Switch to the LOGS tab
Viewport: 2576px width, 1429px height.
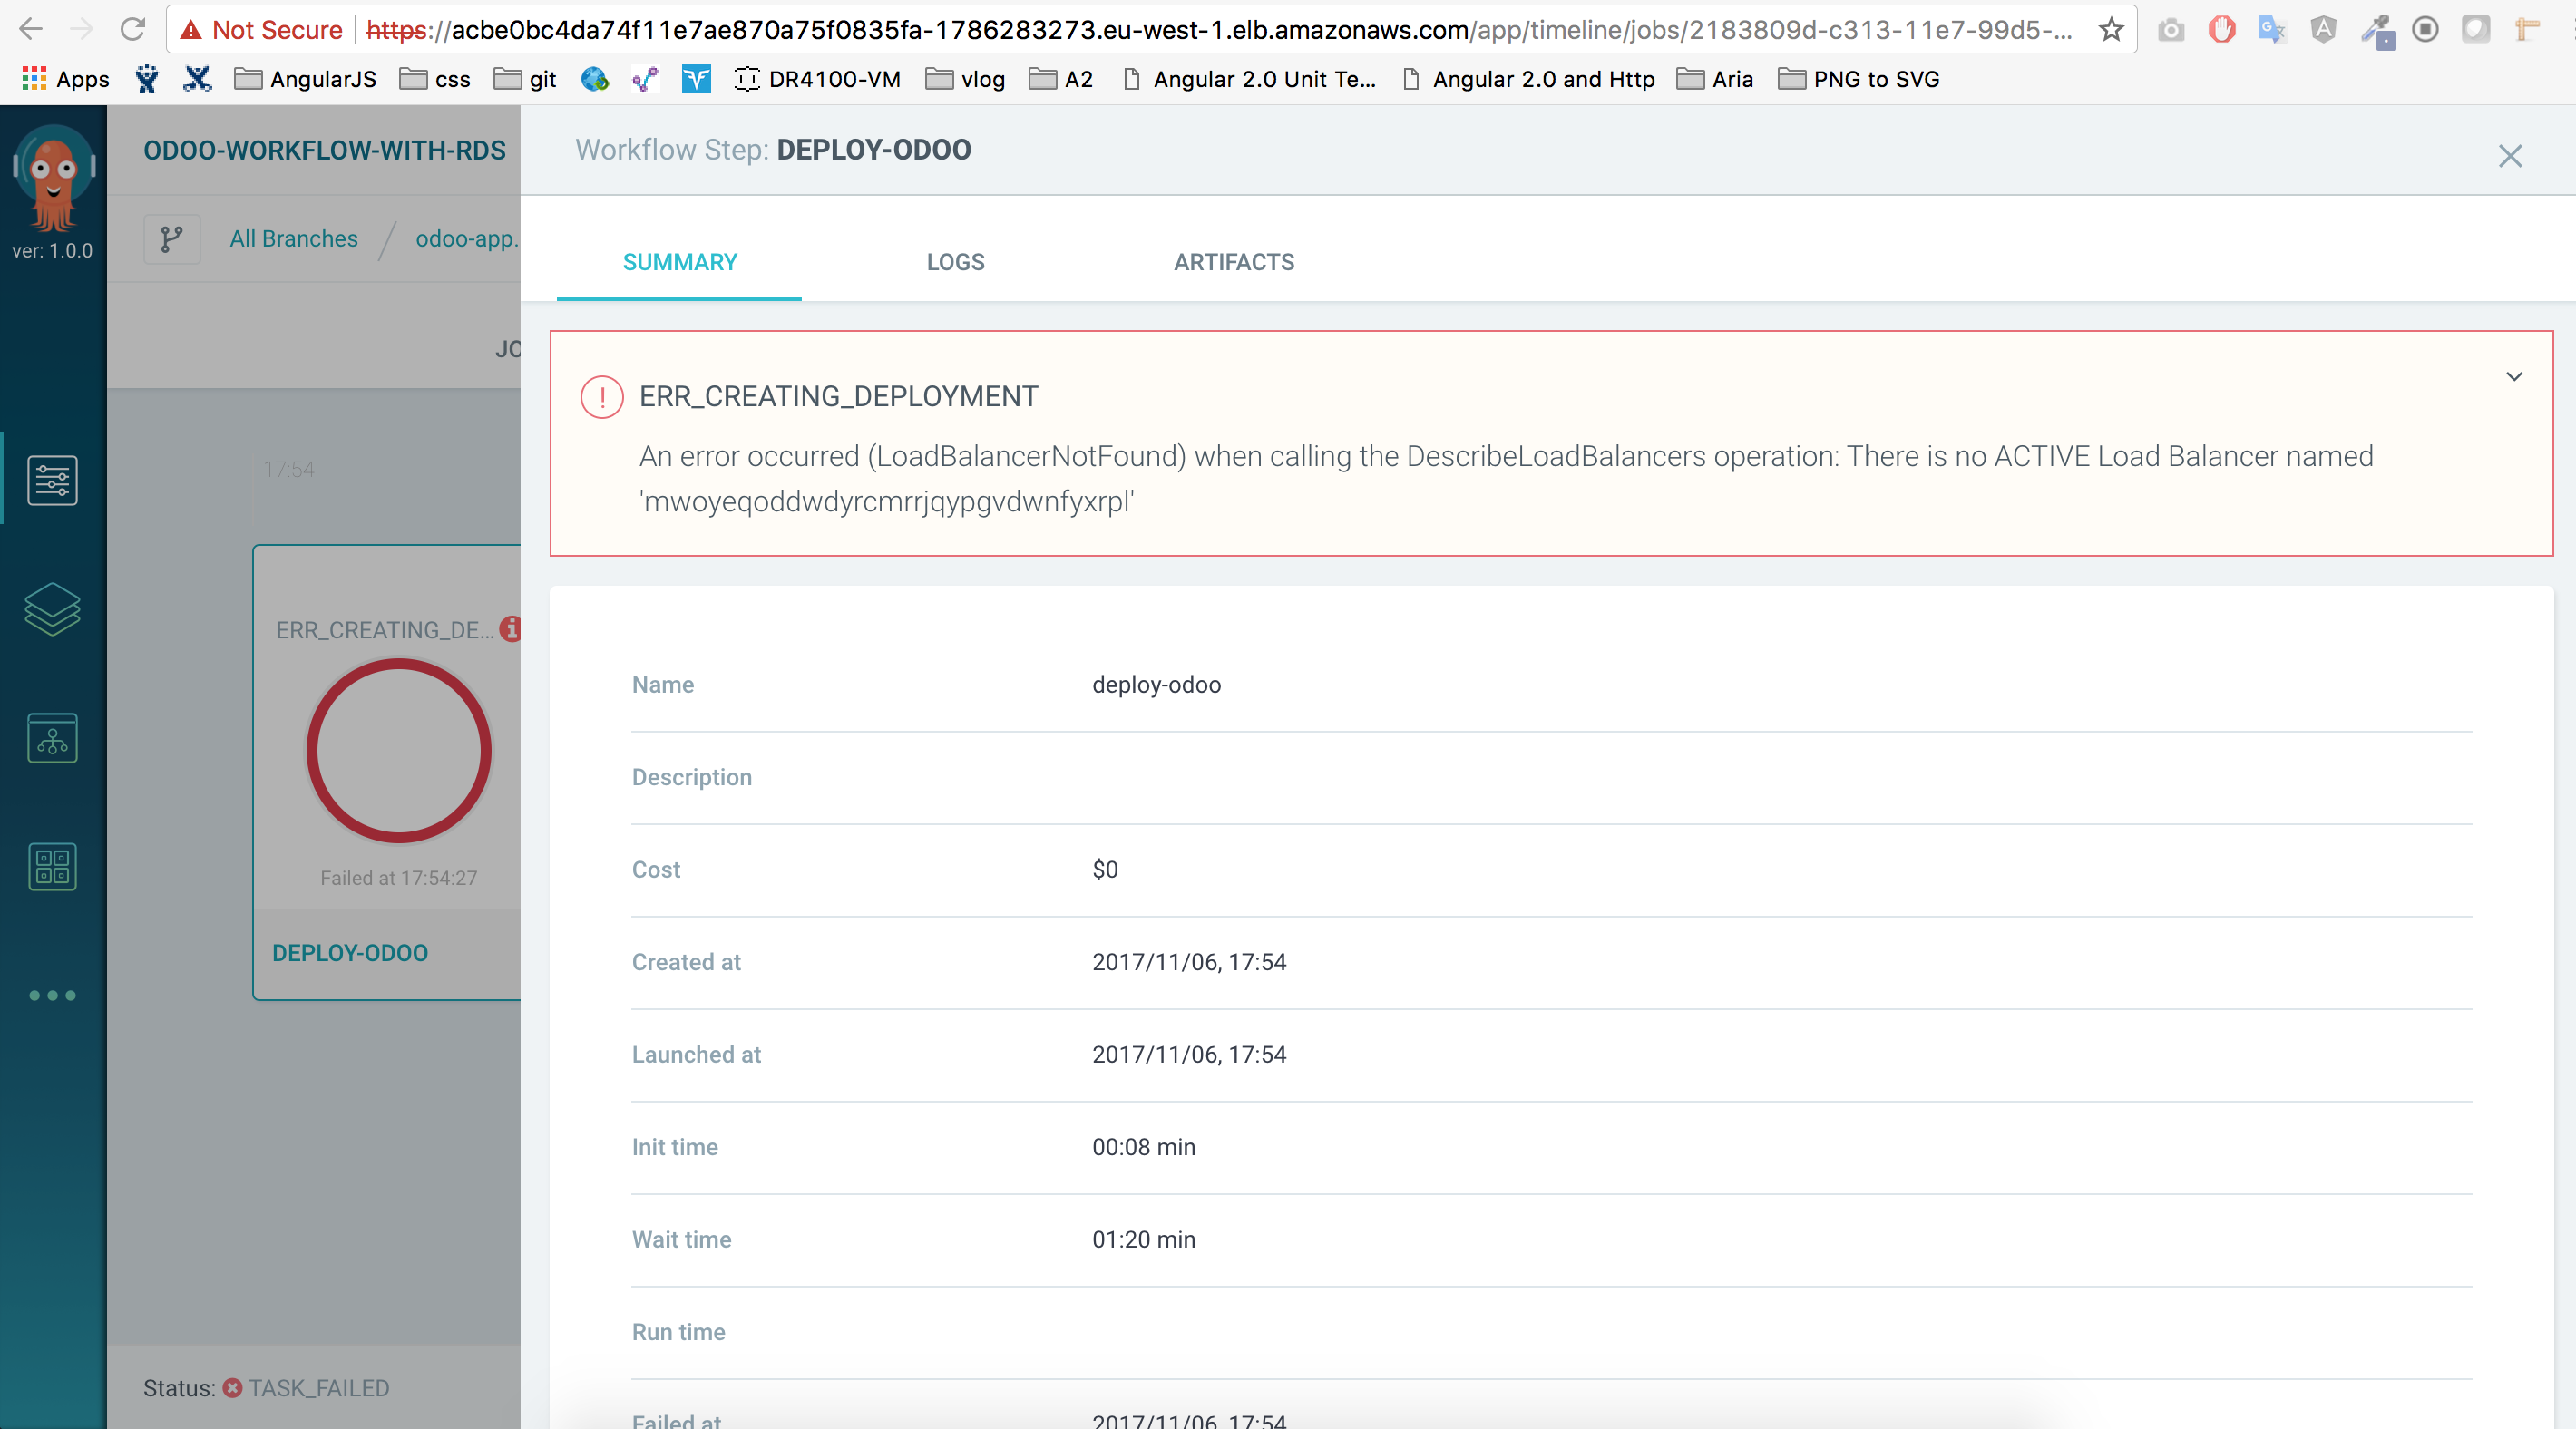954,262
